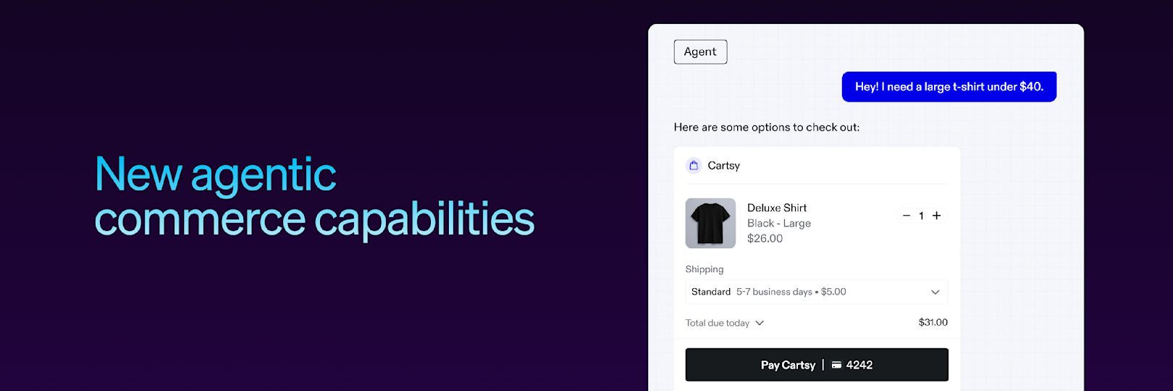
Task: Expand the Total due today chevron
Action: 760,323
